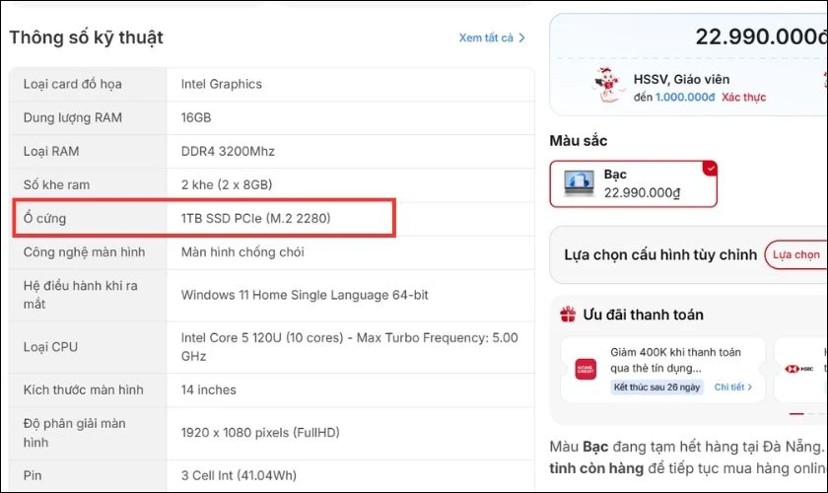This screenshot has width=828, height=493.
Task: Click the 'Windows 11 Home Single Language 64-bit' value
Action: (x=305, y=295)
